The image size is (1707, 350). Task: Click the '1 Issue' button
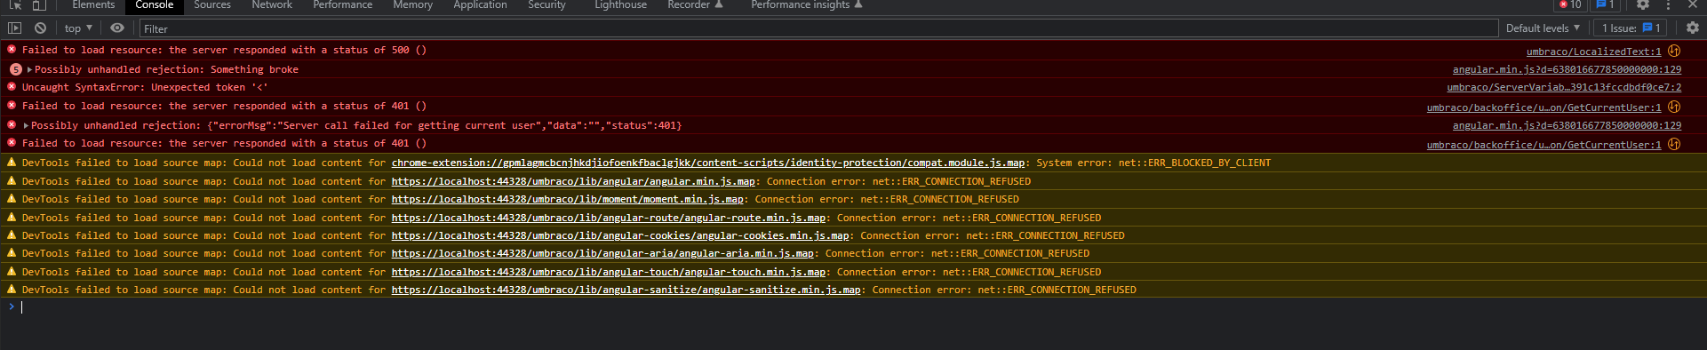1631,28
